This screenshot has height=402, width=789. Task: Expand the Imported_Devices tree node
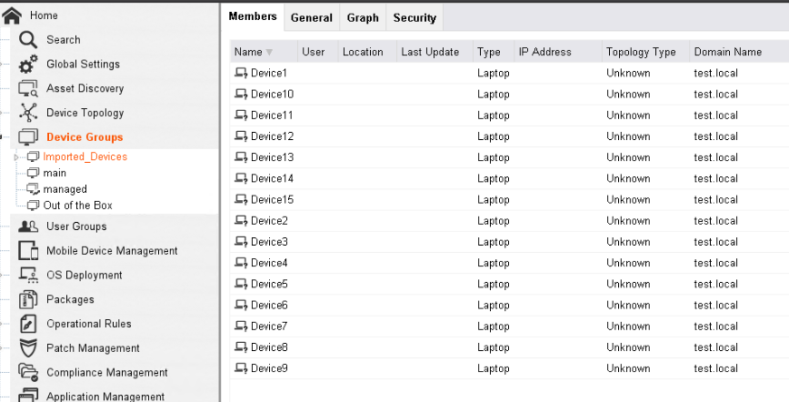(x=16, y=157)
